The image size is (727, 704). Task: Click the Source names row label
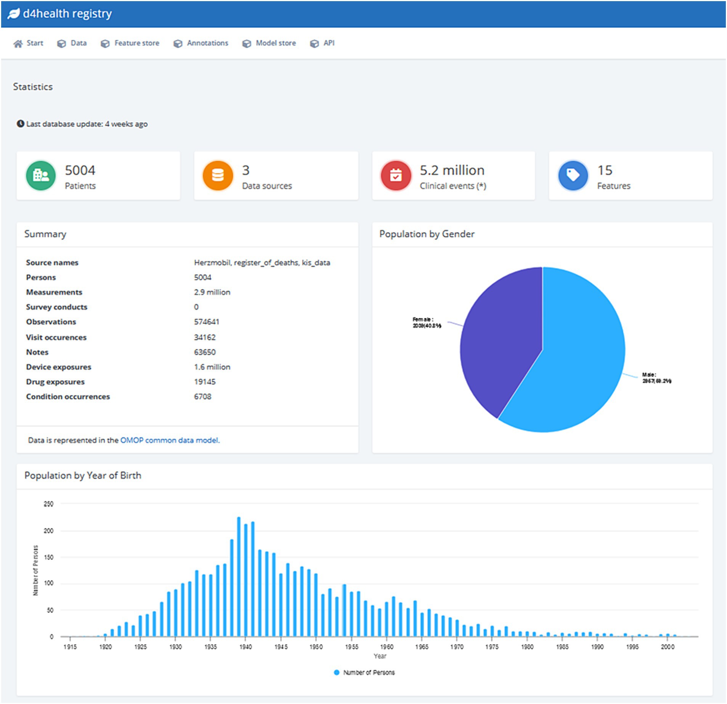click(x=52, y=262)
